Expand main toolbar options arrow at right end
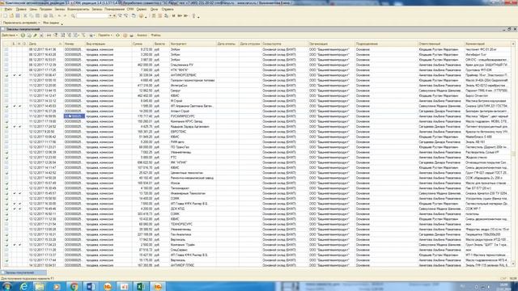Screen dimensions: 518x291 click(198, 17)
